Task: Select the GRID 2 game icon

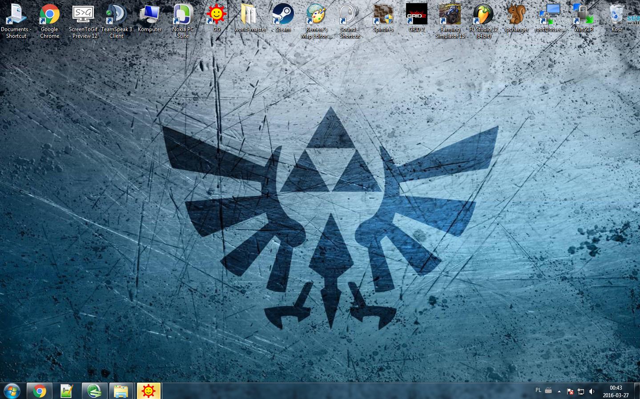Action: pos(416,18)
